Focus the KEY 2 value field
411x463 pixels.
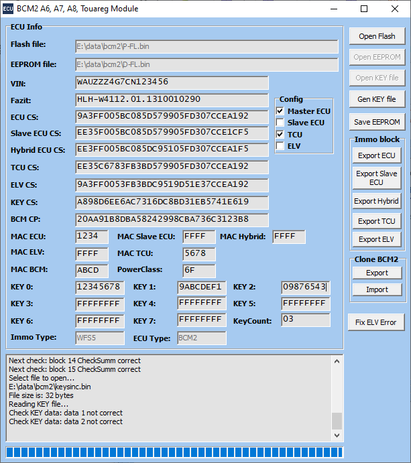click(x=305, y=287)
